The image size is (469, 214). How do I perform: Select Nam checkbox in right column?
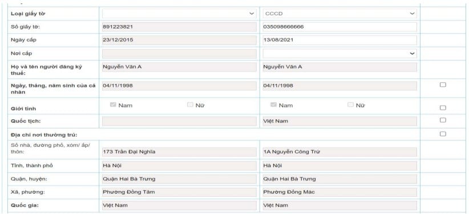pos(273,105)
